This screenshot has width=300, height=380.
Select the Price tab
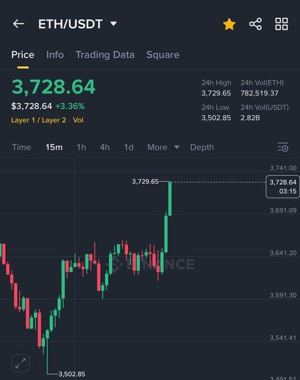[23, 55]
